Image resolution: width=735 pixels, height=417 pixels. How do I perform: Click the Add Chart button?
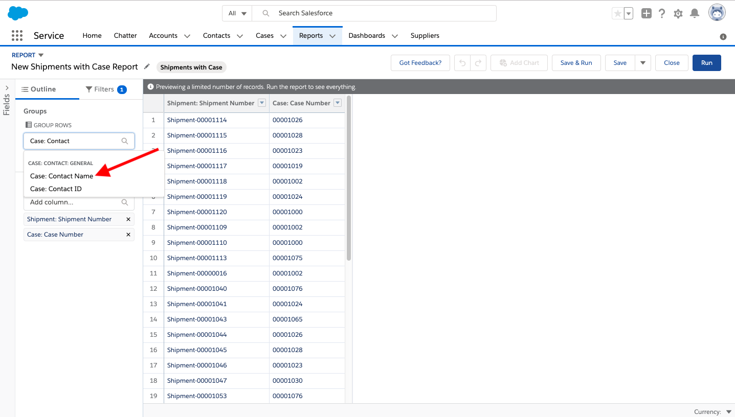click(x=519, y=63)
